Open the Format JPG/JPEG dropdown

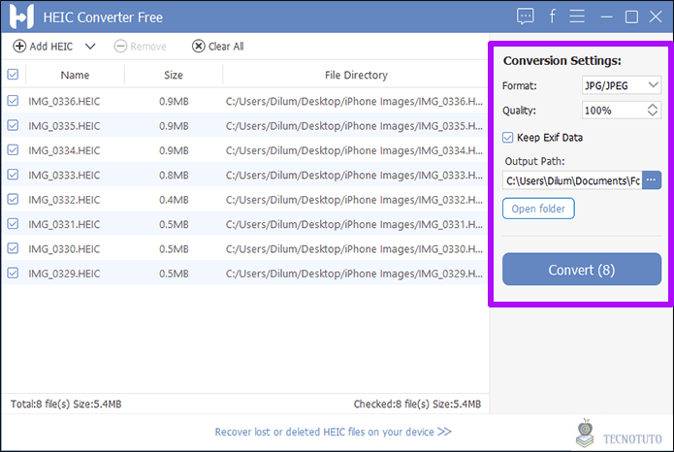click(x=621, y=85)
